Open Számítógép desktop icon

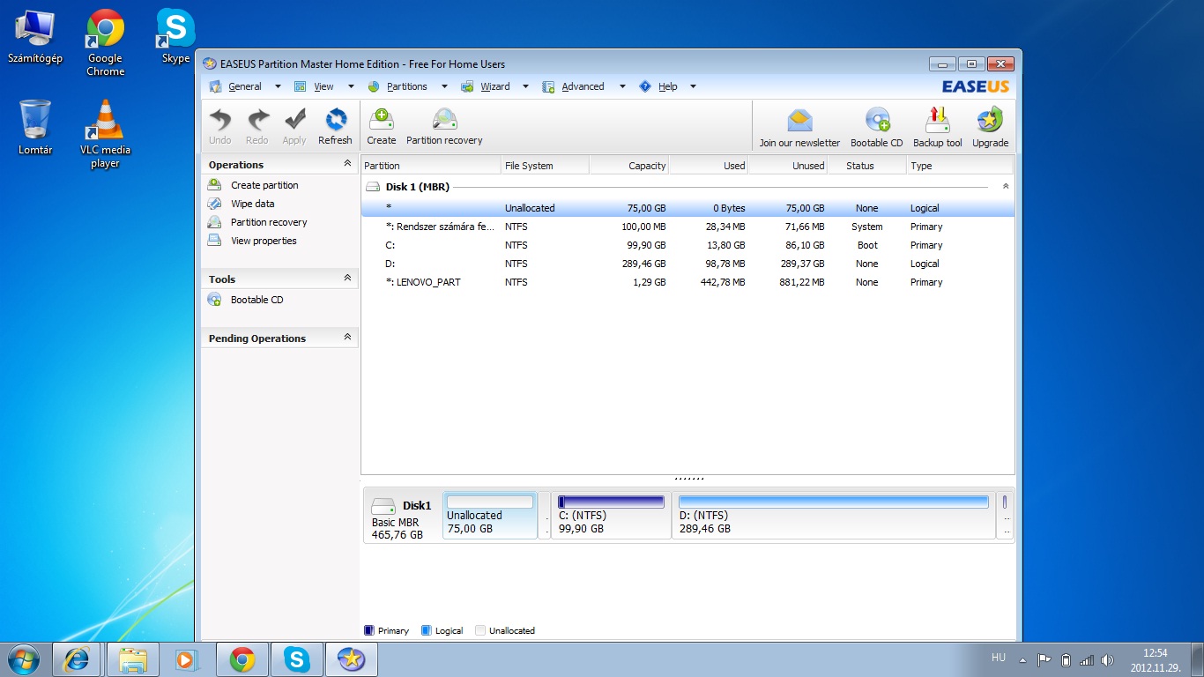35,36
